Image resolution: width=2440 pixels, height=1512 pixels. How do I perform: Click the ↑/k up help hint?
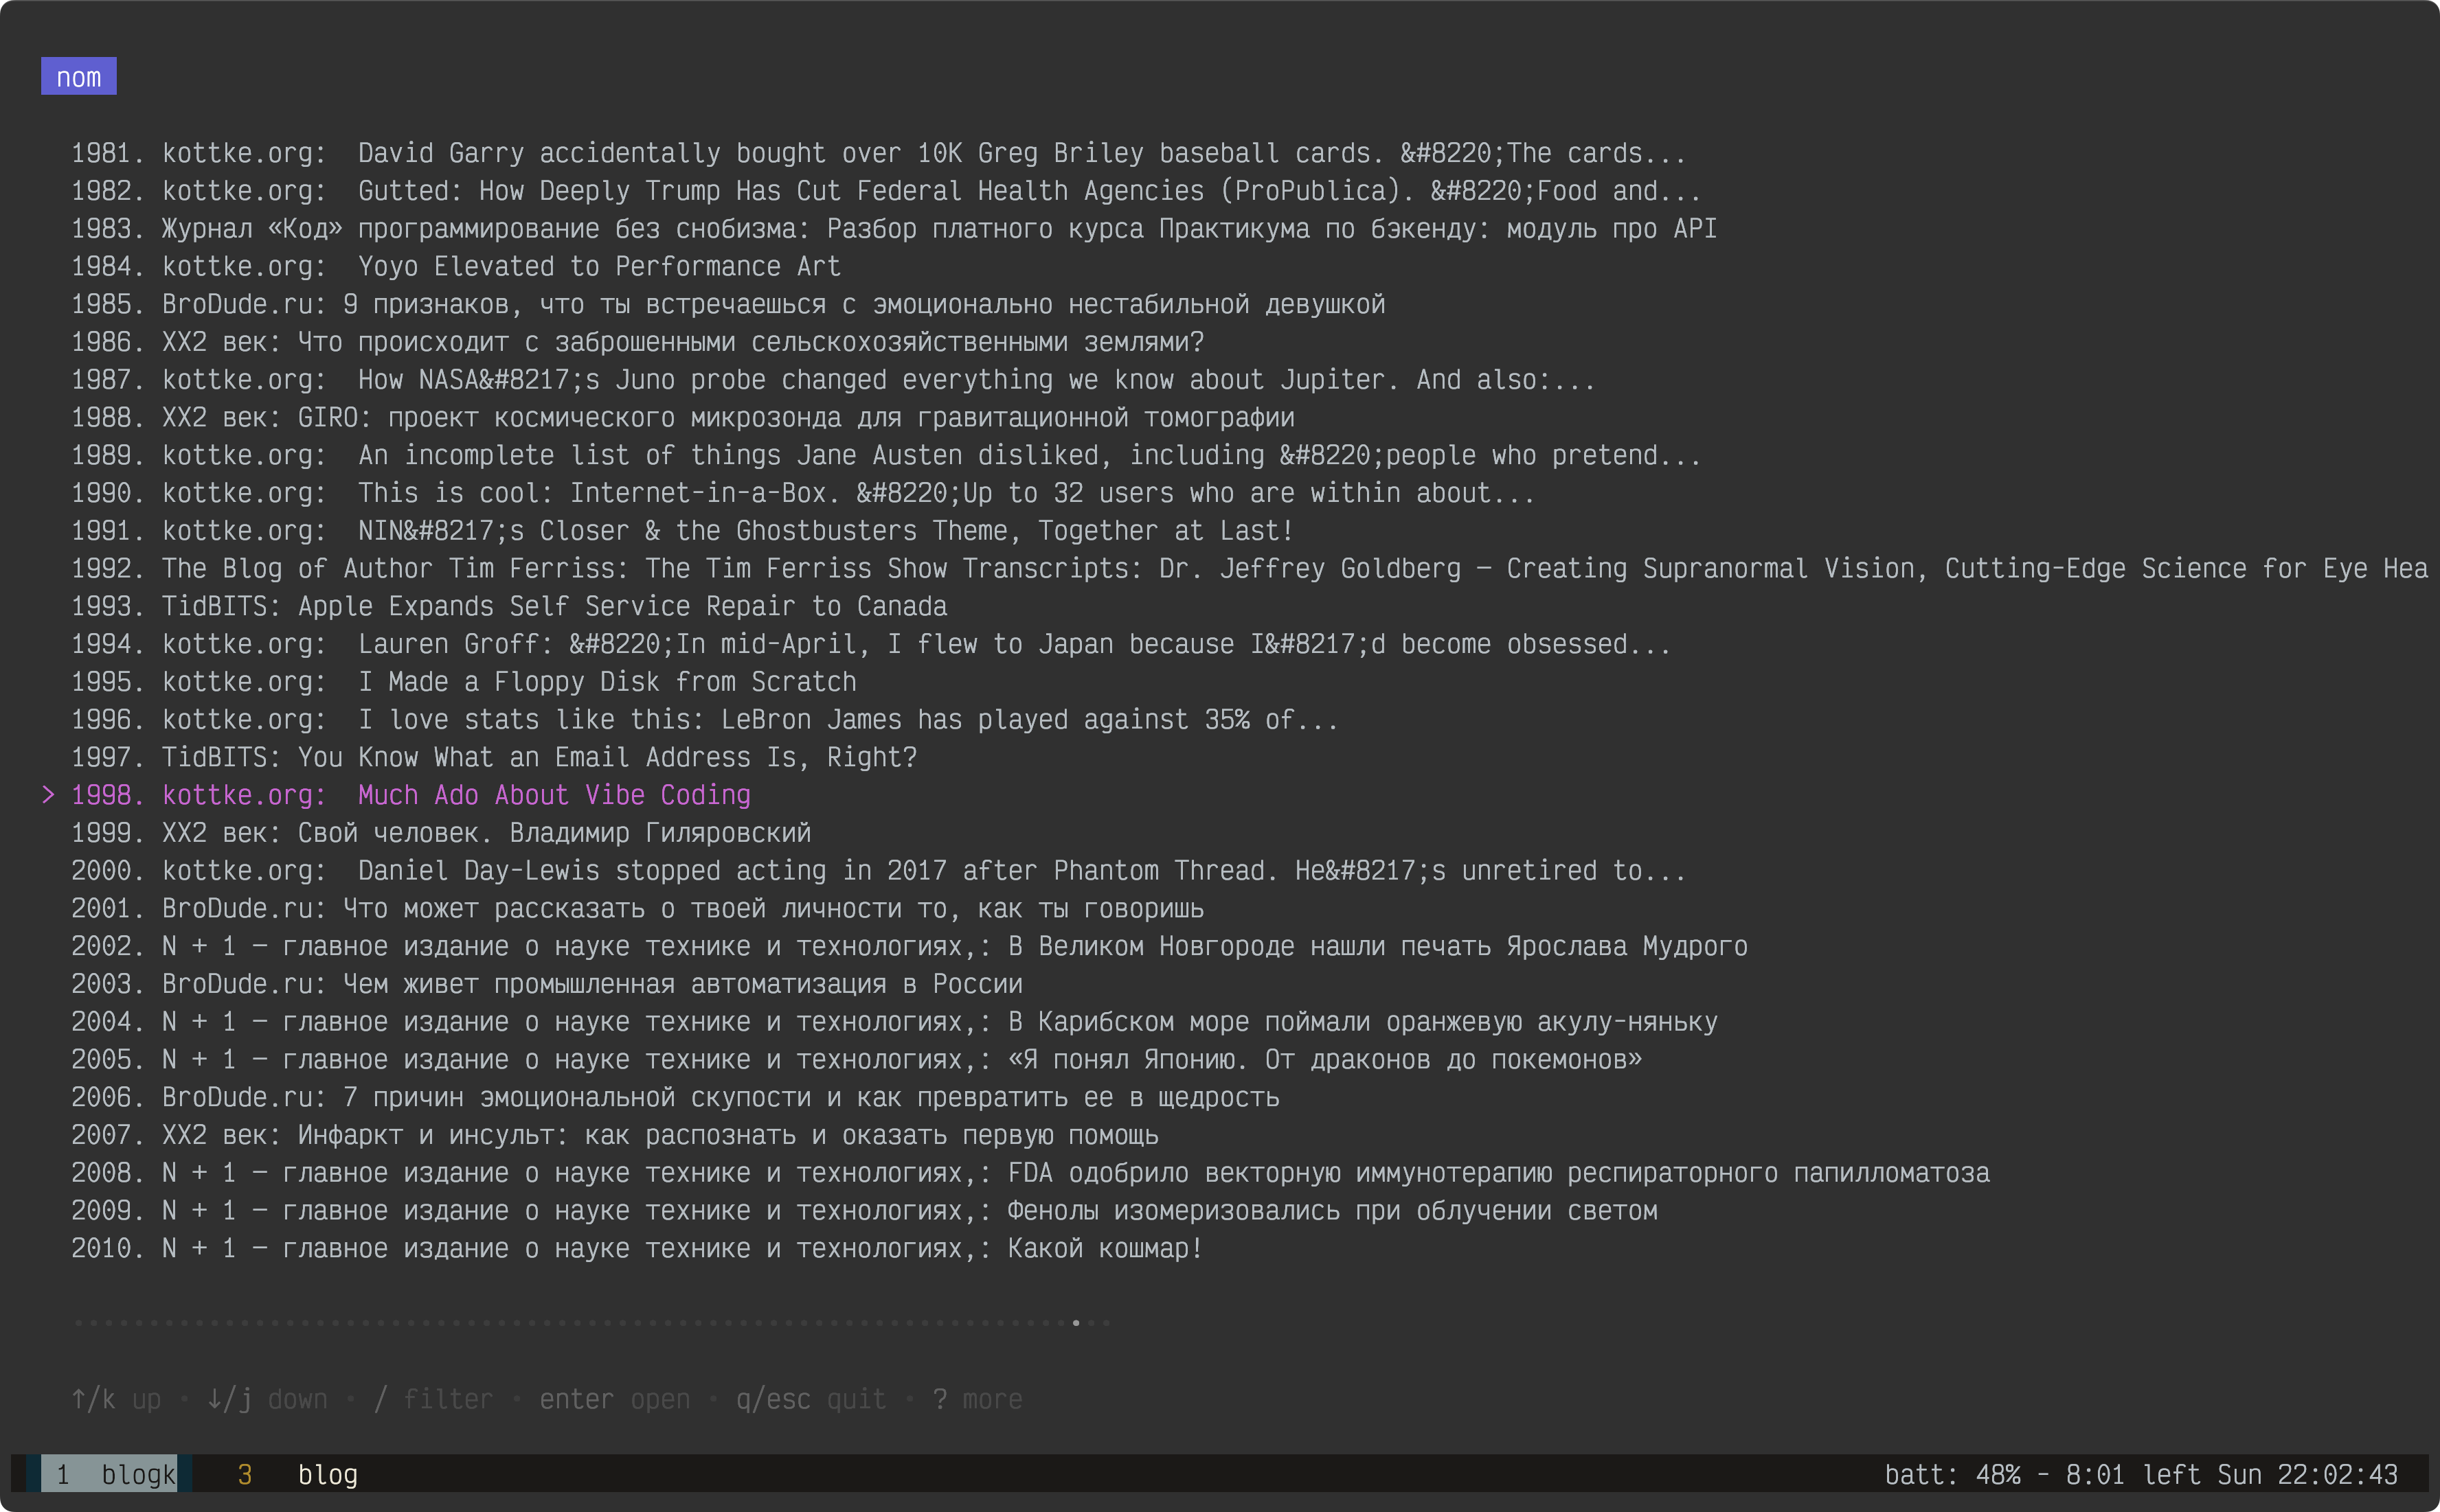(116, 1399)
